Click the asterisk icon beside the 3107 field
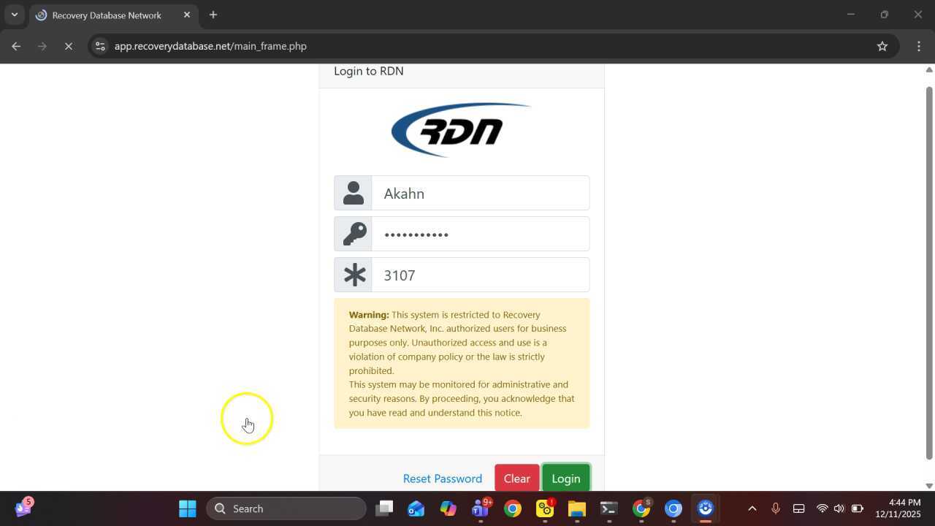Viewport: 935px width, 526px height. [x=354, y=275]
